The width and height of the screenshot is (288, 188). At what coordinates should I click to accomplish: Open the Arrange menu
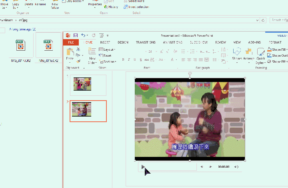(249, 55)
